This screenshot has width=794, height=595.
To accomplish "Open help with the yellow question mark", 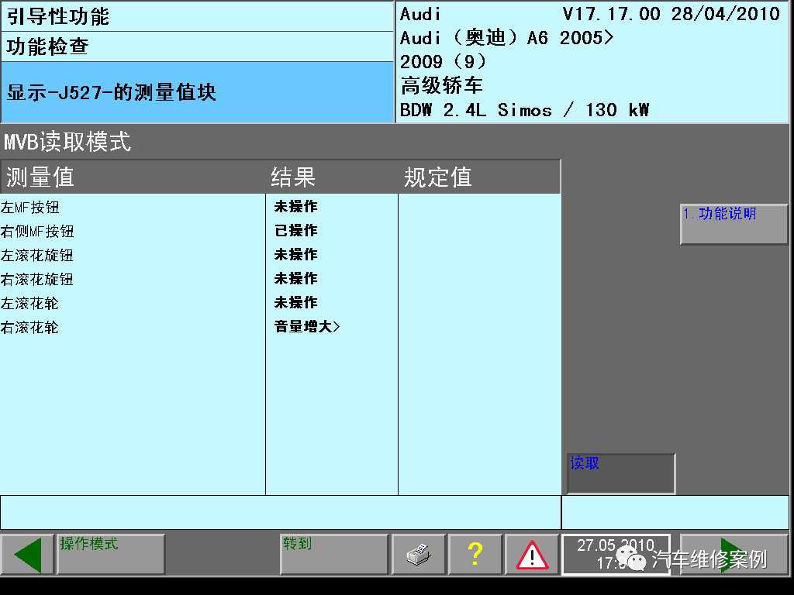I will 475,555.
